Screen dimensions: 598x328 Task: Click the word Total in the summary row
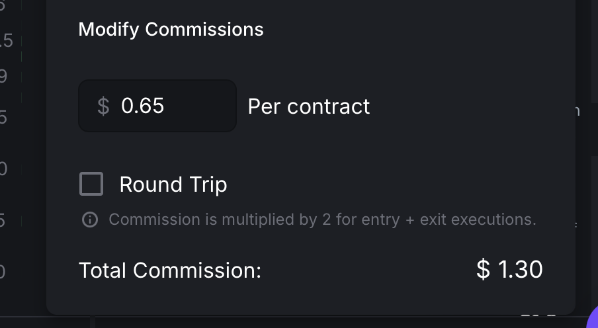click(103, 270)
